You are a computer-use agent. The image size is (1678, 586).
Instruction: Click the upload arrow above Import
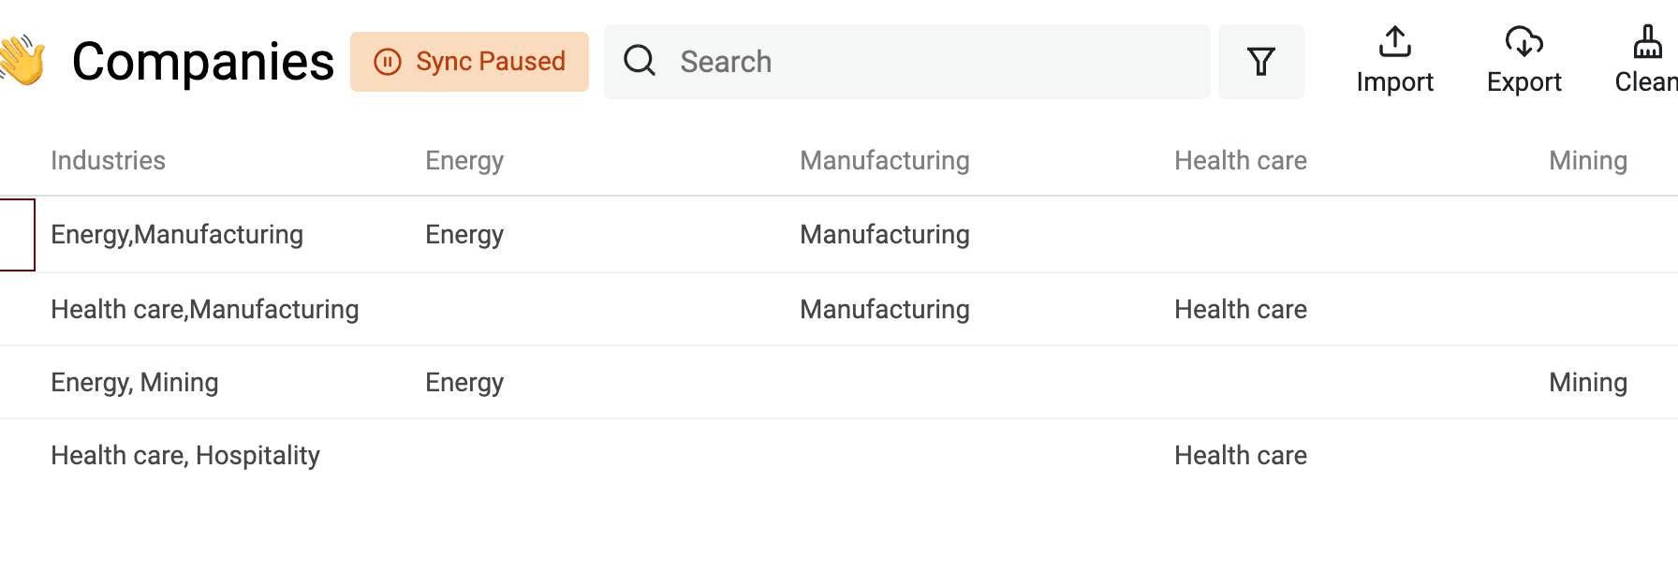coord(1394,42)
